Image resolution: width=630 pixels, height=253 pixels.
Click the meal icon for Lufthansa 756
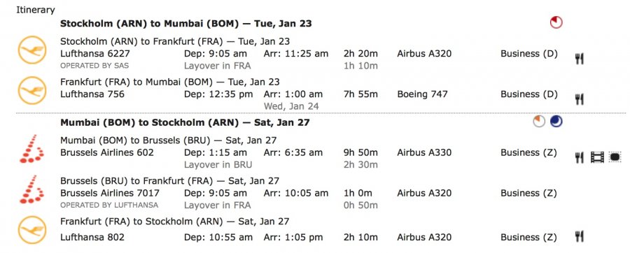click(579, 99)
